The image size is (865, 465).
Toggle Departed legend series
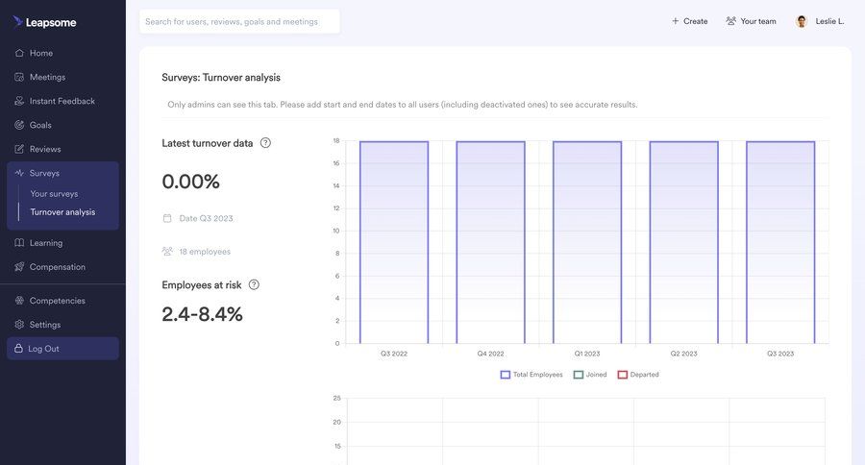point(638,375)
